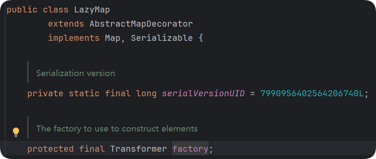This screenshot has width=376, height=159.
Task: Click the 'implements' keyword
Action: click(x=74, y=38)
